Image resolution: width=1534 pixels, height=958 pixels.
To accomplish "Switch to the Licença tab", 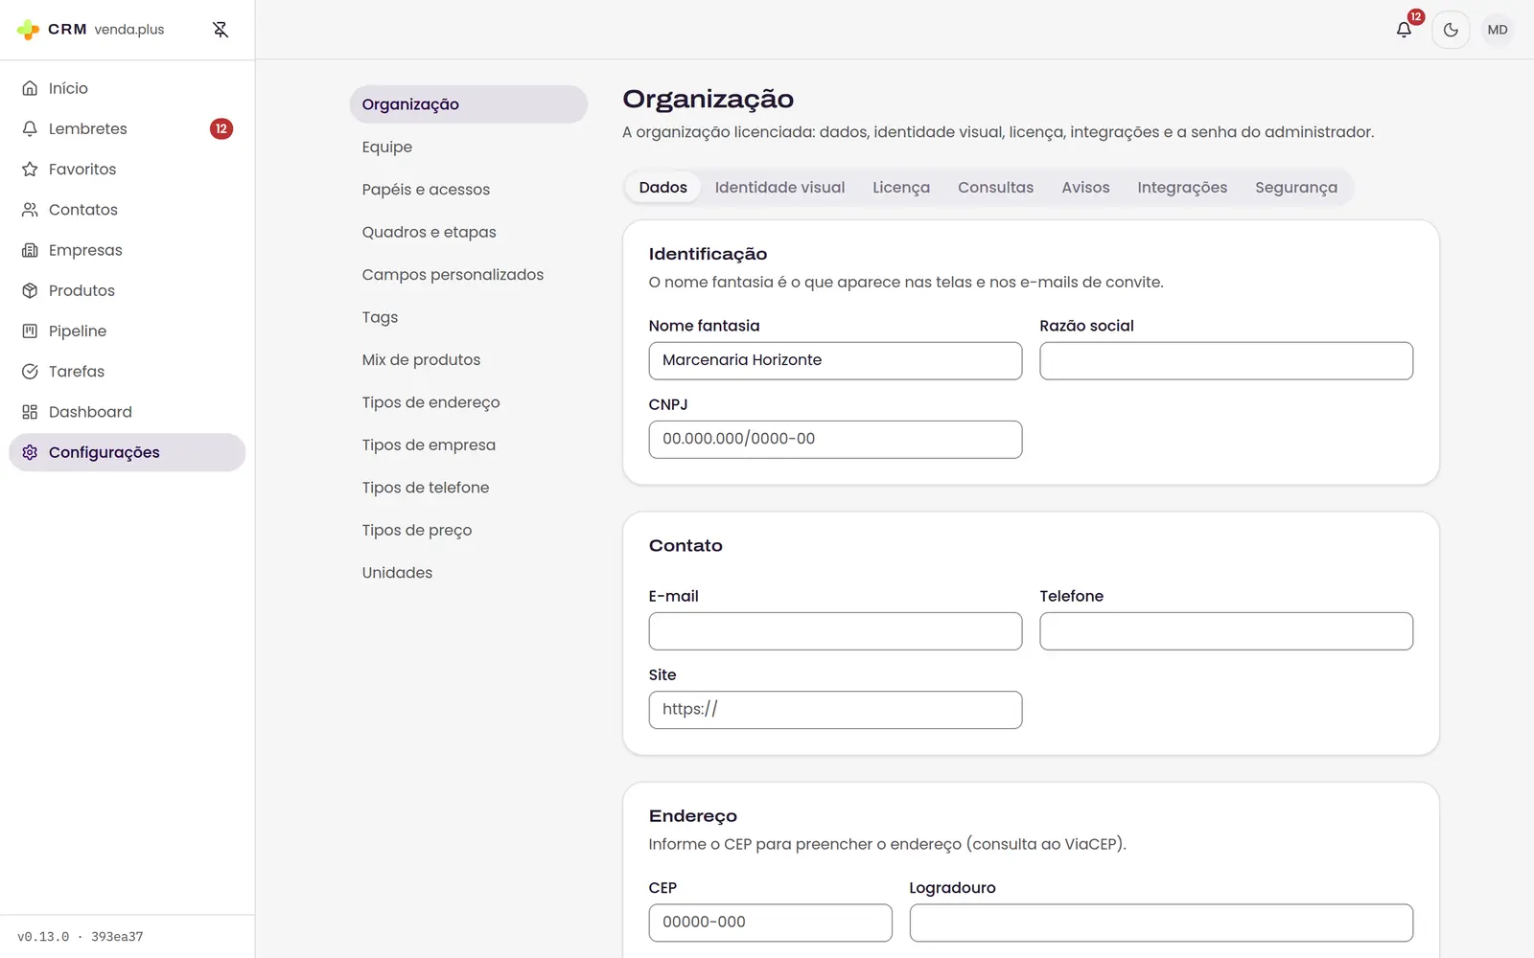I will [x=901, y=188].
